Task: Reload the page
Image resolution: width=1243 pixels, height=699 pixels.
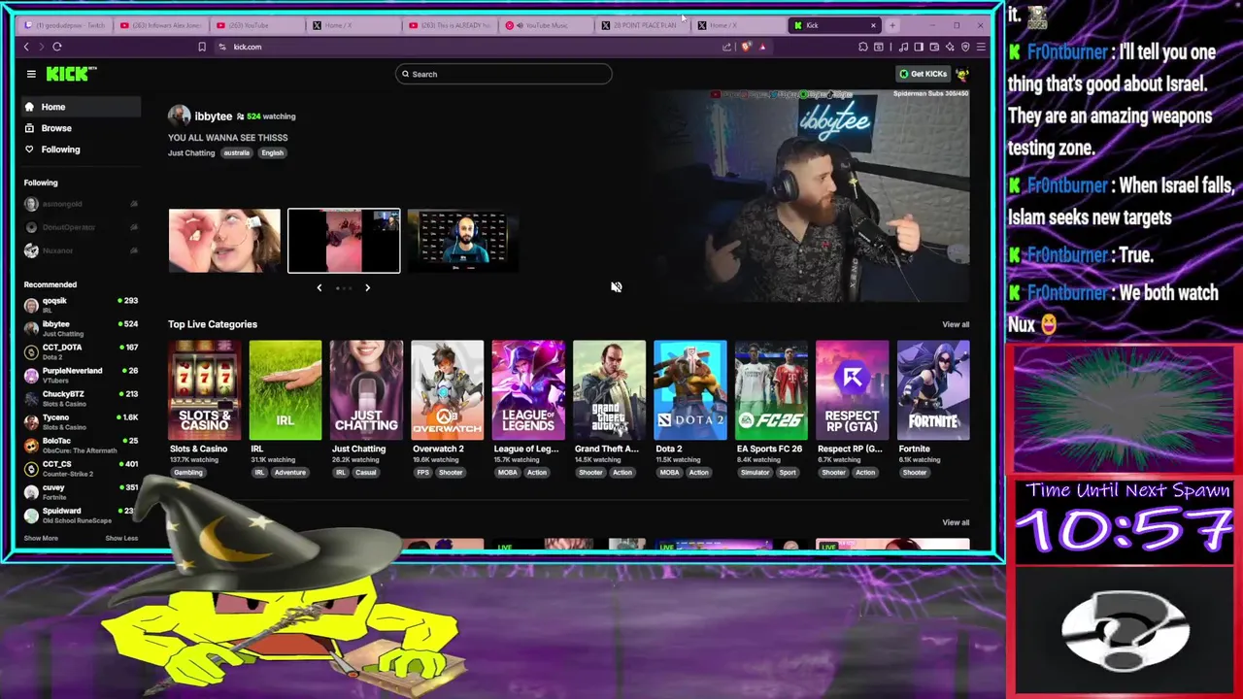Action: click(57, 47)
